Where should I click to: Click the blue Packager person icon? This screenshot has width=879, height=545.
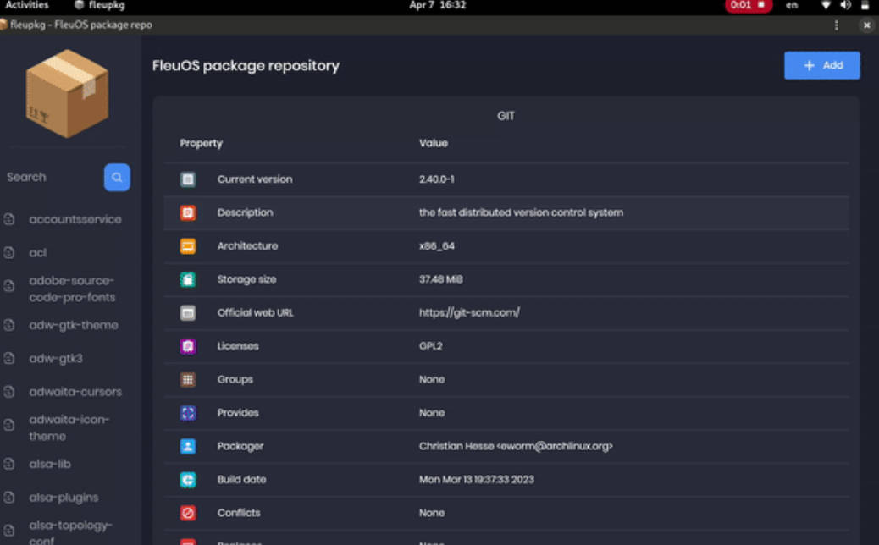[x=188, y=446]
